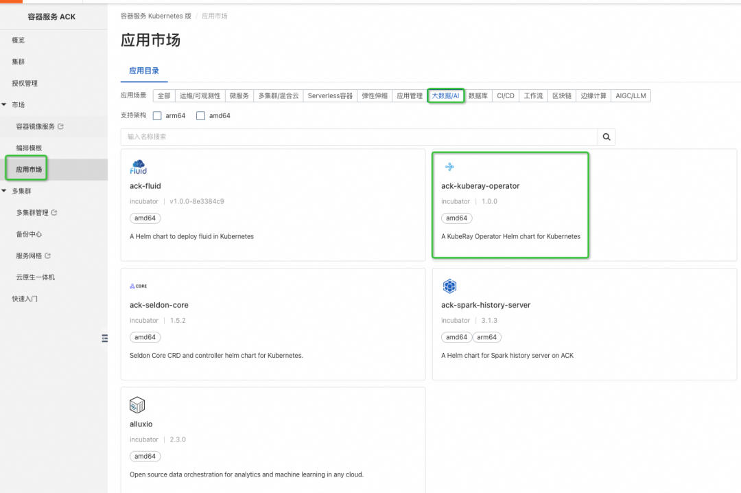
Task: Select the 工作流 scenario filter
Action: [x=533, y=95]
